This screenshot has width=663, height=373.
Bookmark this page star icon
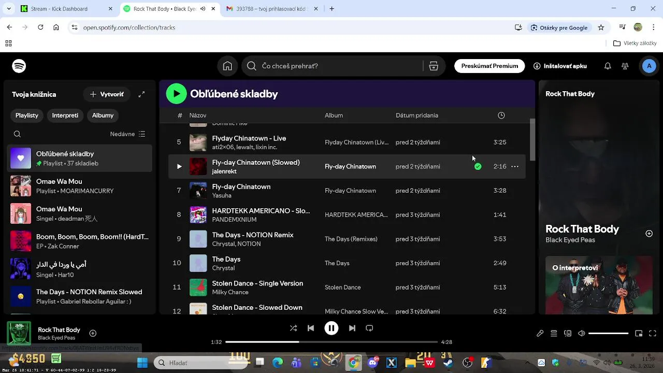[601, 27]
